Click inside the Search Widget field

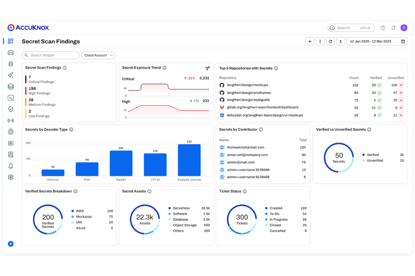coord(50,55)
